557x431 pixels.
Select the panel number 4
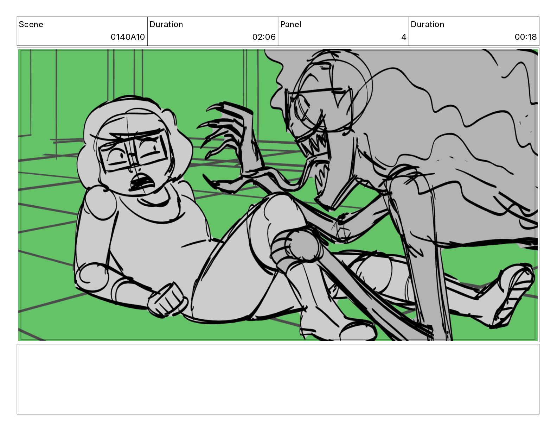pos(404,37)
